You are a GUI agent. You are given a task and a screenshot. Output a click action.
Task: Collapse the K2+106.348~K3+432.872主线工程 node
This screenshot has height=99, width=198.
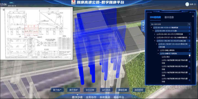click(155, 41)
